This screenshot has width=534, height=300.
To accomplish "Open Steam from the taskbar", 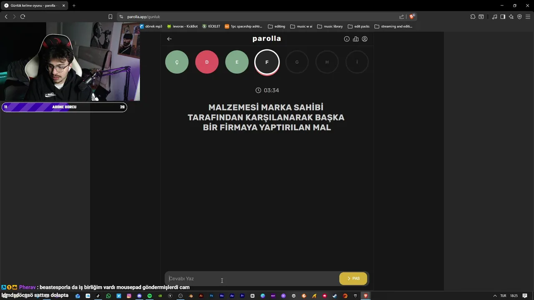I will point(335,296).
